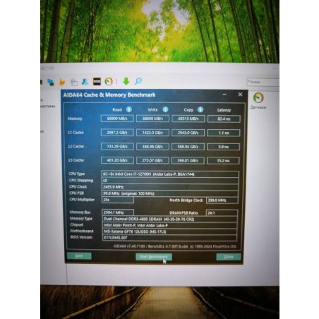The height and width of the screenshot is (319, 319).
Task: Click the Memory Bus value 2394.1 MHz
Action: coord(118,212)
